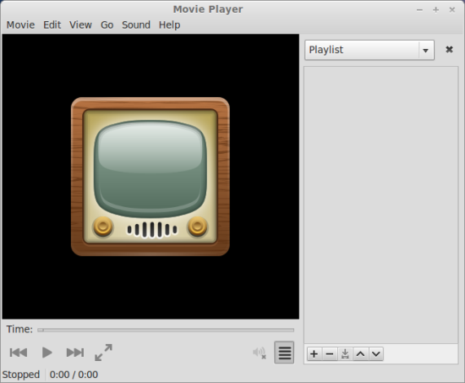Open the Go menu
This screenshot has height=383, width=465.
pyautogui.click(x=107, y=25)
